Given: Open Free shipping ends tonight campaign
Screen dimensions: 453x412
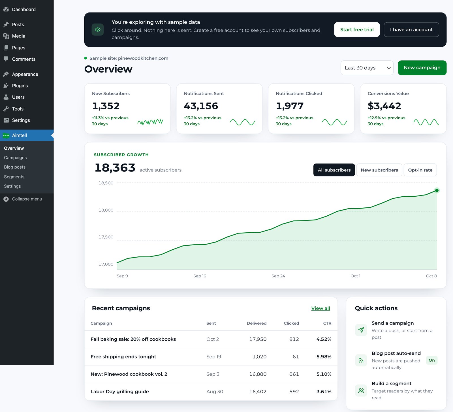Looking at the screenshot, I should point(211,357).
